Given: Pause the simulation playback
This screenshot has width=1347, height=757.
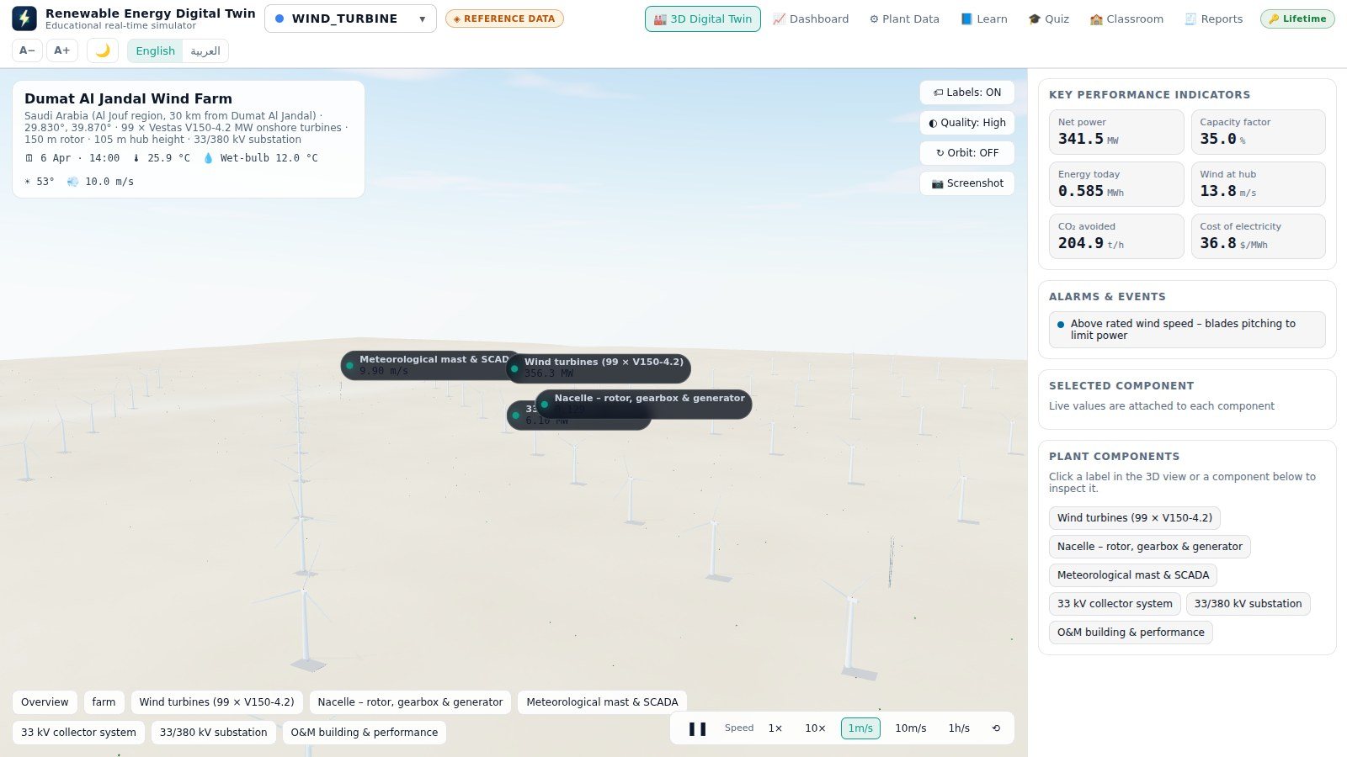Looking at the screenshot, I should coord(697,728).
